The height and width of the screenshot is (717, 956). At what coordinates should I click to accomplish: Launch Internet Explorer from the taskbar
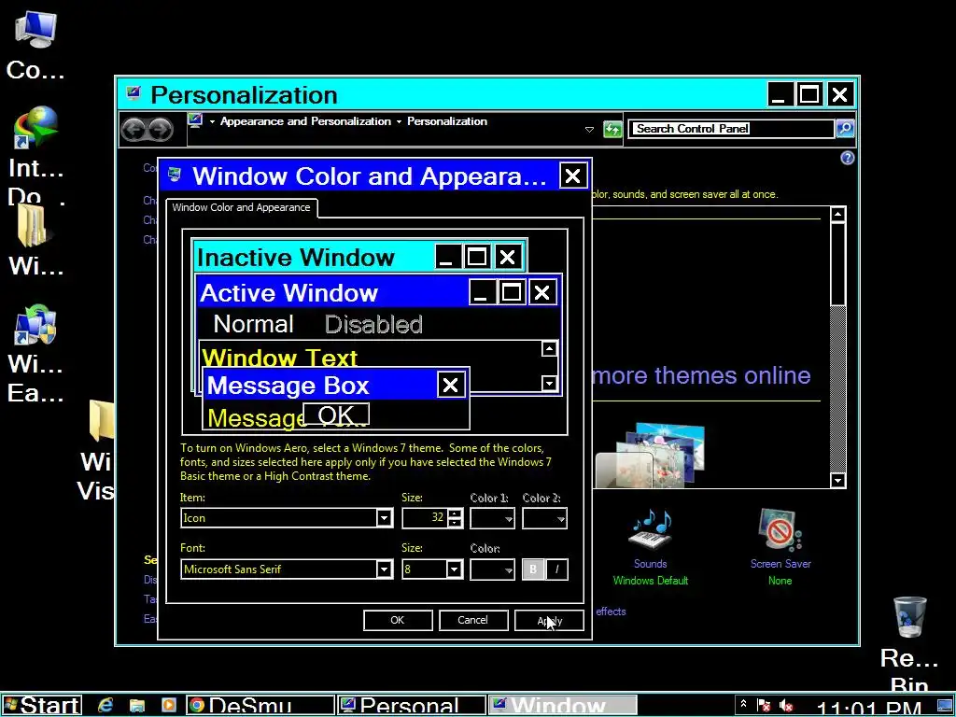(105, 706)
